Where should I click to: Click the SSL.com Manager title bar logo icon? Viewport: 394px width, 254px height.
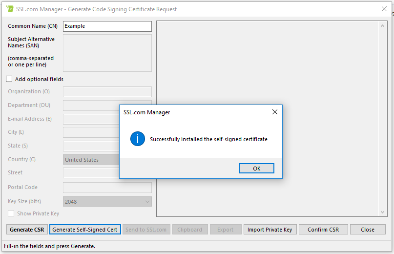[10, 9]
